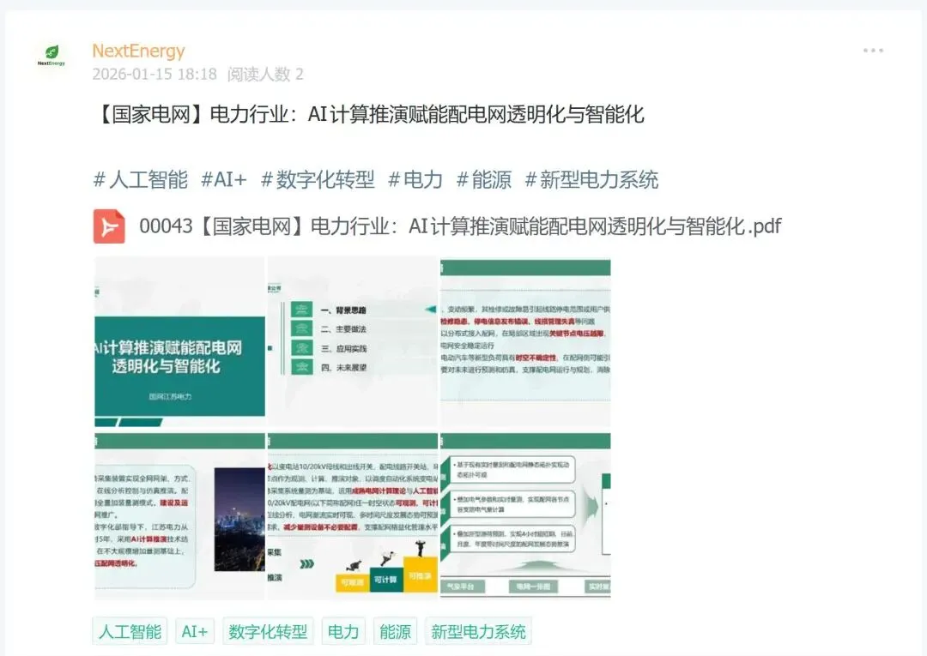Open the slide thumbnail with three rounded text boxes
Screen dimensions: 927x656
pyautogui.click(x=525, y=515)
